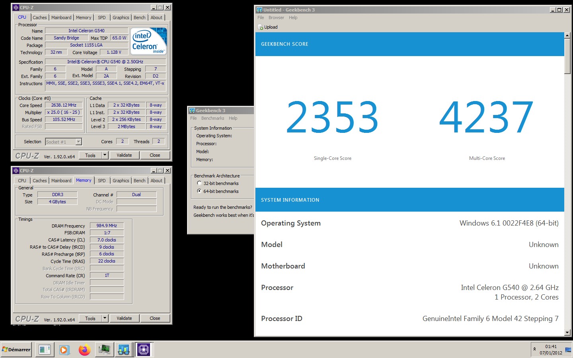Open Benchmarks menu in background Geekbench window
The width and height of the screenshot is (573, 358).
(212, 118)
